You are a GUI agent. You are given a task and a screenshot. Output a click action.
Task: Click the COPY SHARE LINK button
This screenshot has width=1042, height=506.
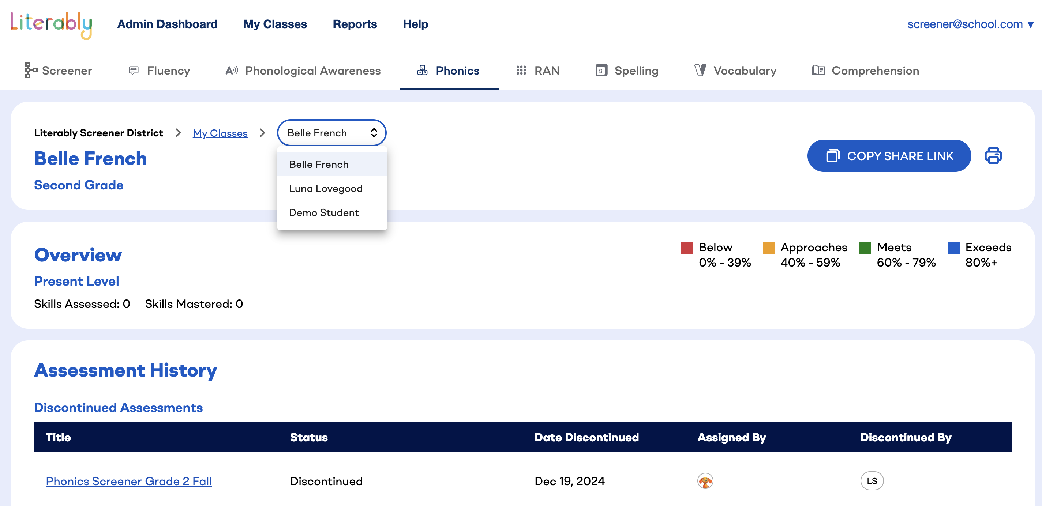889,156
